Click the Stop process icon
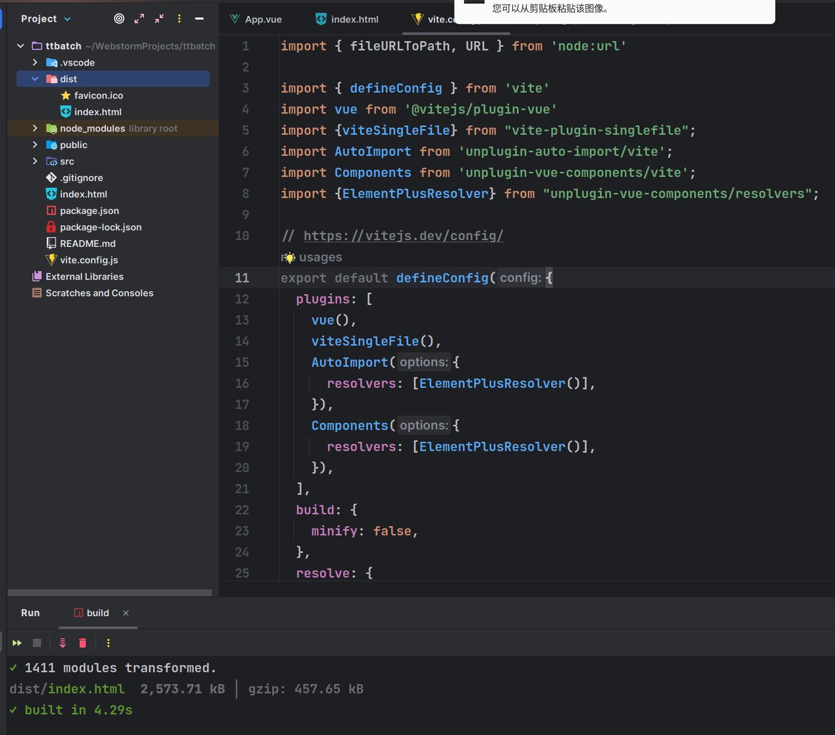835x735 pixels. tap(37, 643)
